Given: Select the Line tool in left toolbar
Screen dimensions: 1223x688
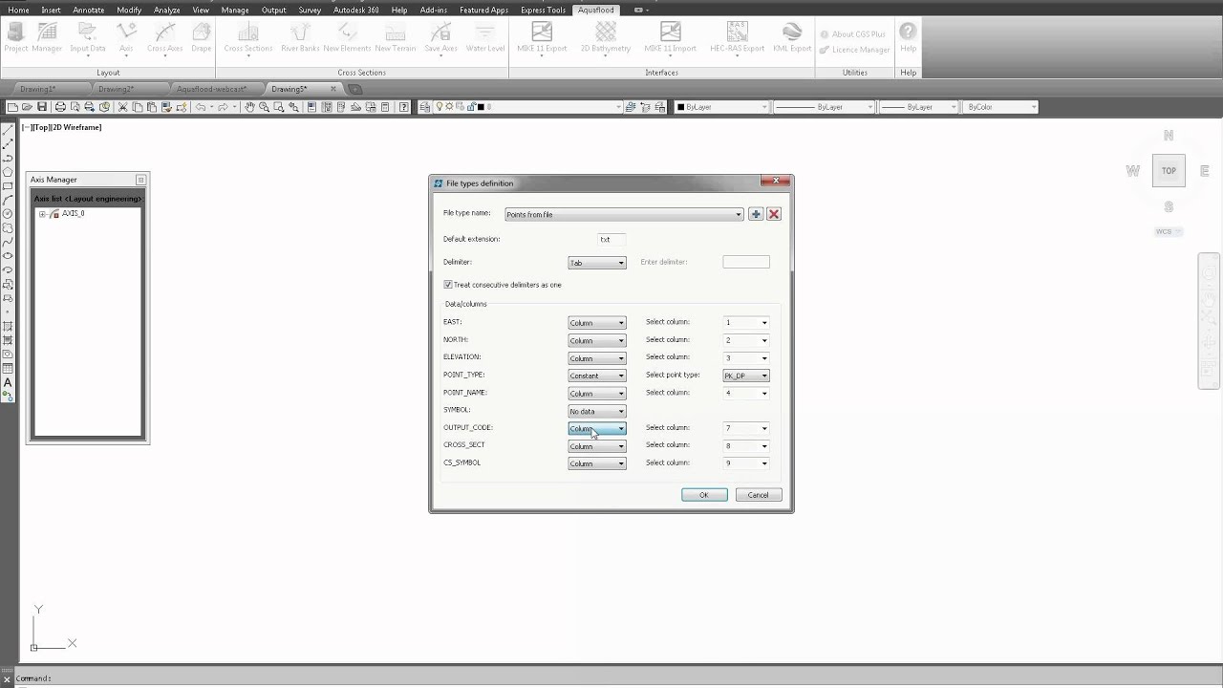Looking at the screenshot, I should click(8, 128).
